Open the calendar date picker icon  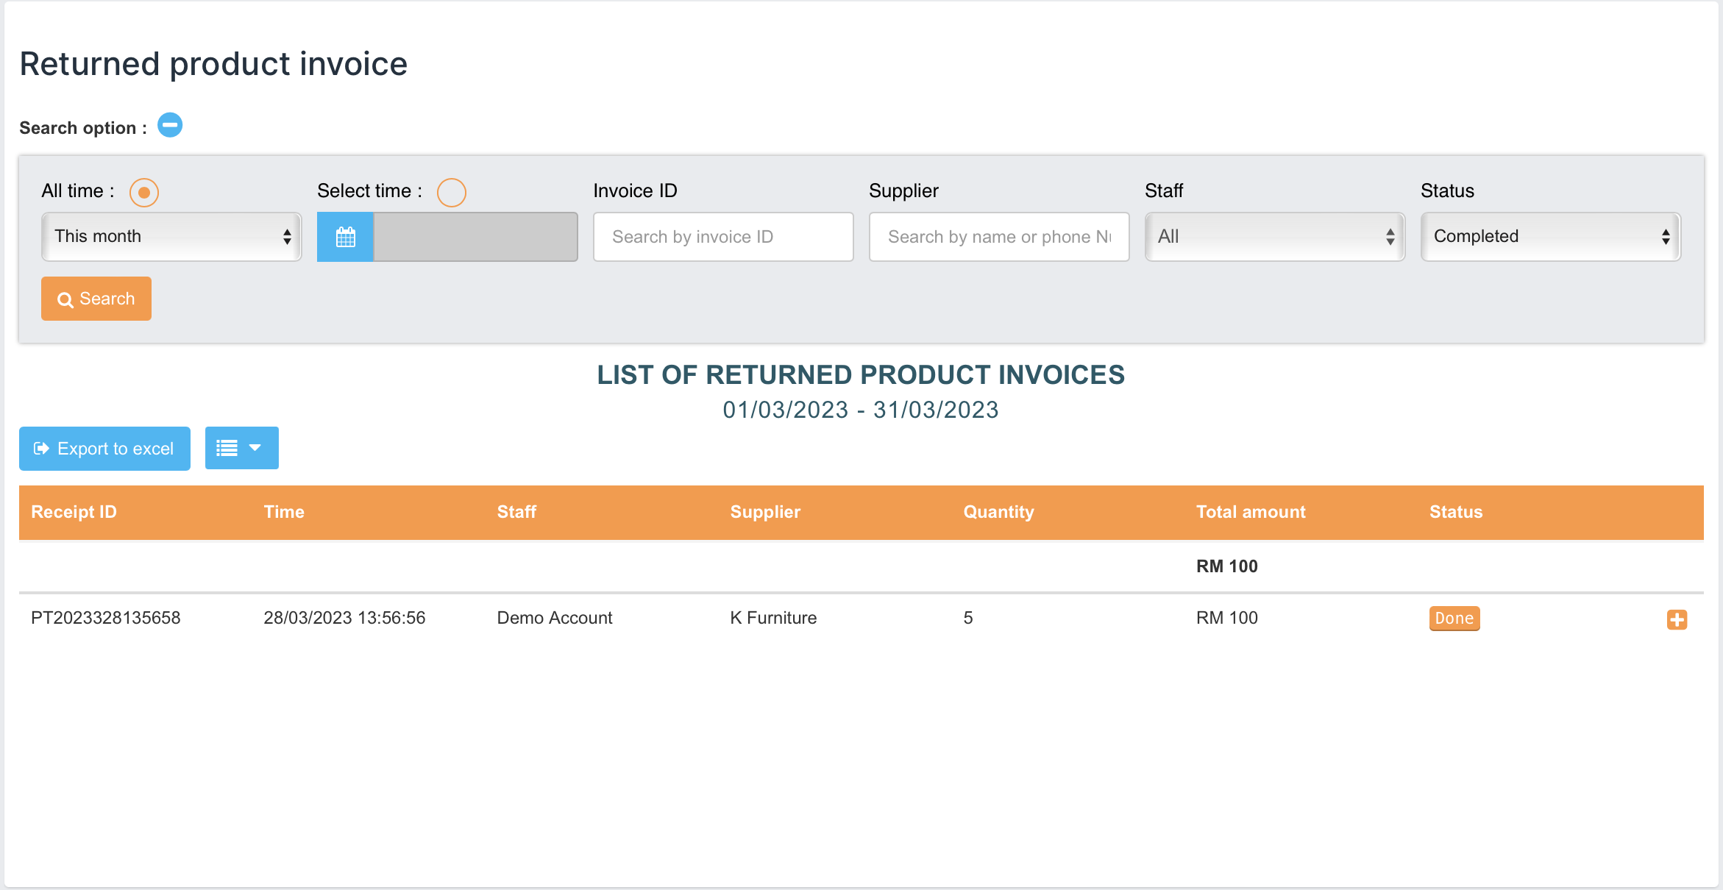pyautogui.click(x=345, y=237)
